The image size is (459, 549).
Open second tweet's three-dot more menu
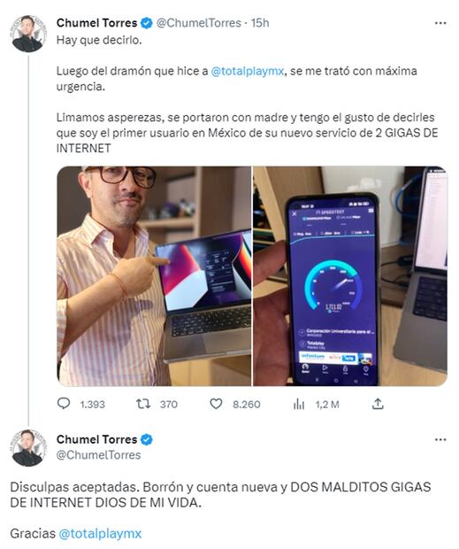coord(440,439)
